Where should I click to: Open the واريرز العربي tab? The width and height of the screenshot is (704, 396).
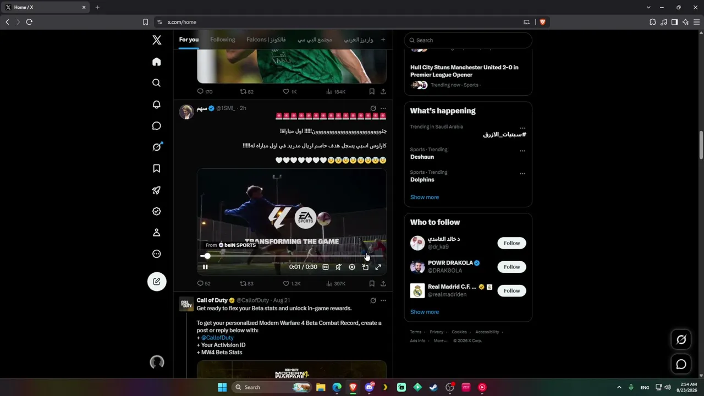tap(359, 40)
